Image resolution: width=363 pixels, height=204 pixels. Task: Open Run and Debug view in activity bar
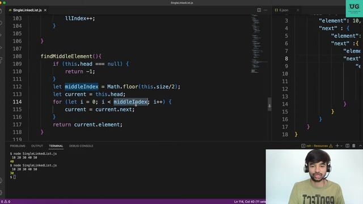(1, 48)
